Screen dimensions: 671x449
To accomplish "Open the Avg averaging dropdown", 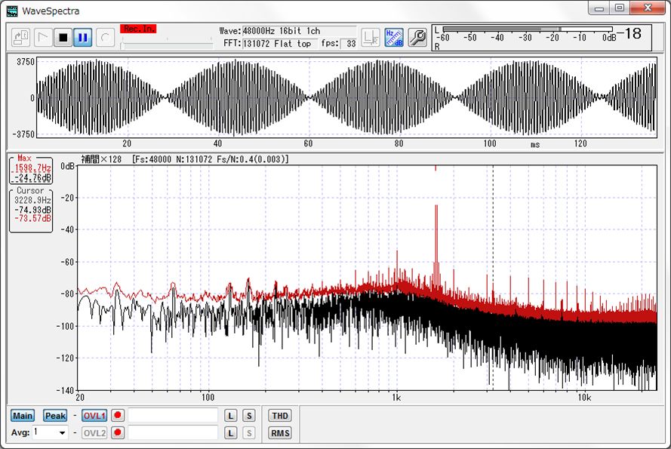I will tap(60, 433).
